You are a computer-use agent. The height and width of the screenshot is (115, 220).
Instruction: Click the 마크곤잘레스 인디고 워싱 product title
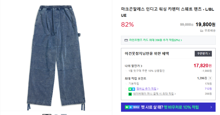pos(167,12)
